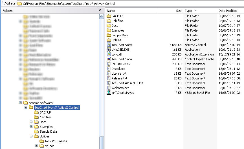Image resolution: width=244 pixels, height=149 pixels.
Task: Select the TeeChart7.ocx file name
Action: click(x=122, y=45)
